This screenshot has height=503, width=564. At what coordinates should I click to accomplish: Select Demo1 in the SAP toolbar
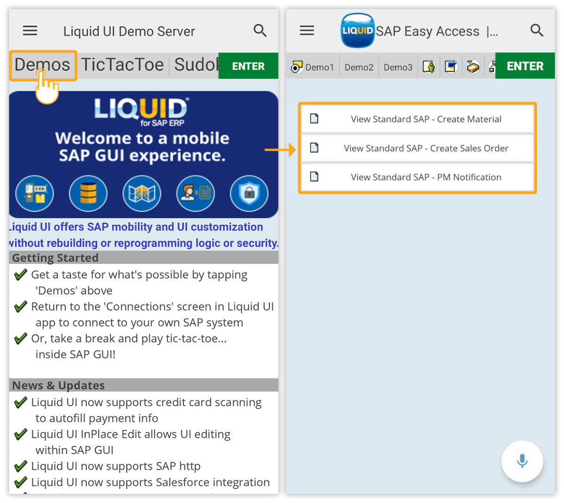pos(313,67)
